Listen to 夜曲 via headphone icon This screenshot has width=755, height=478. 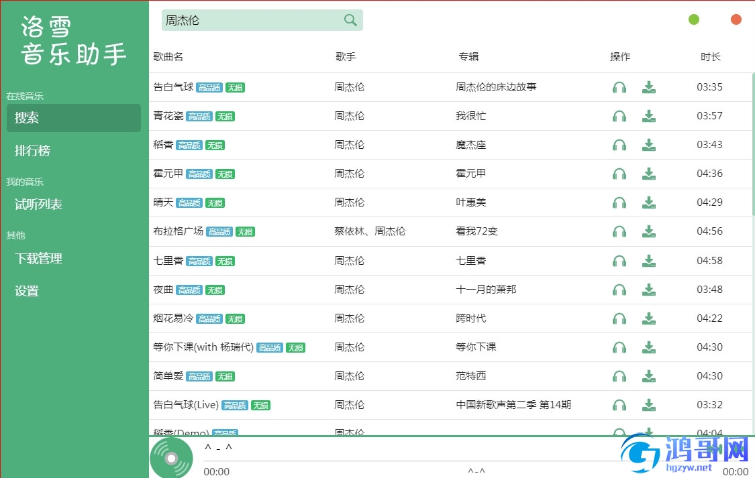point(619,290)
